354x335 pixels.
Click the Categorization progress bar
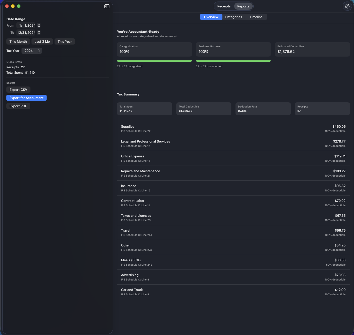tap(154, 61)
